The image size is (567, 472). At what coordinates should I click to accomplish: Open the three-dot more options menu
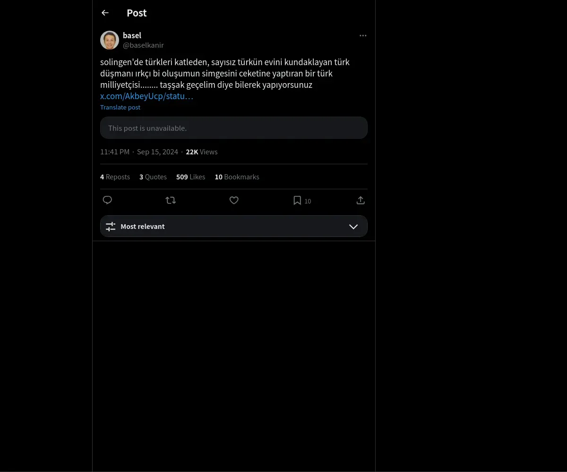click(x=363, y=36)
